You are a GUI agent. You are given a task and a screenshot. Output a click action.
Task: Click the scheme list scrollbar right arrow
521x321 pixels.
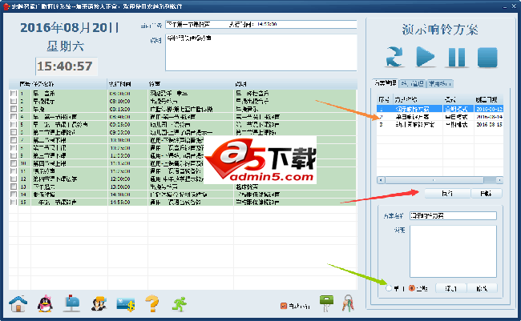[x=499, y=180]
